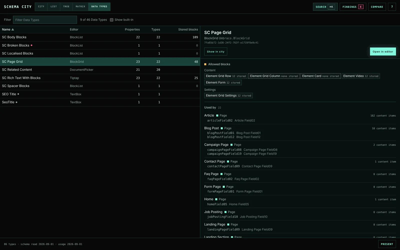Screen dimensions: 400x250
Task: Click the Element Grid Column block chip
Action: 274,76
